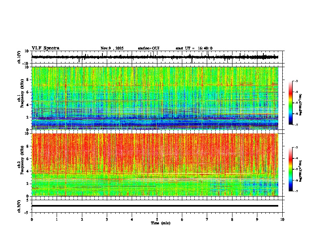Viewport: 318px width, 246px height.
Task: Click the "ch.1(V)" waveform axis label
Action: (x=19, y=57)
